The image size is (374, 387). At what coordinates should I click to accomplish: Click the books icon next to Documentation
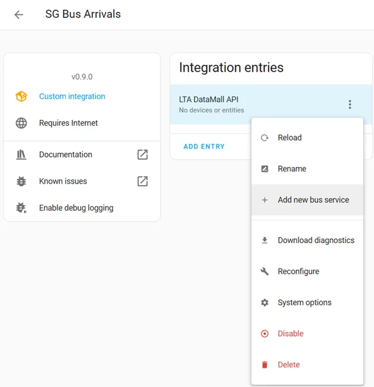21,155
